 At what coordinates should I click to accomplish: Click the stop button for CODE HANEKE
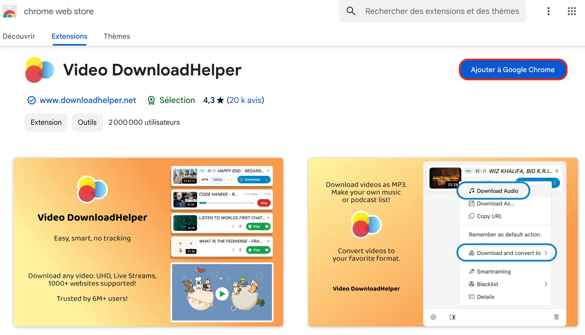[x=264, y=203]
